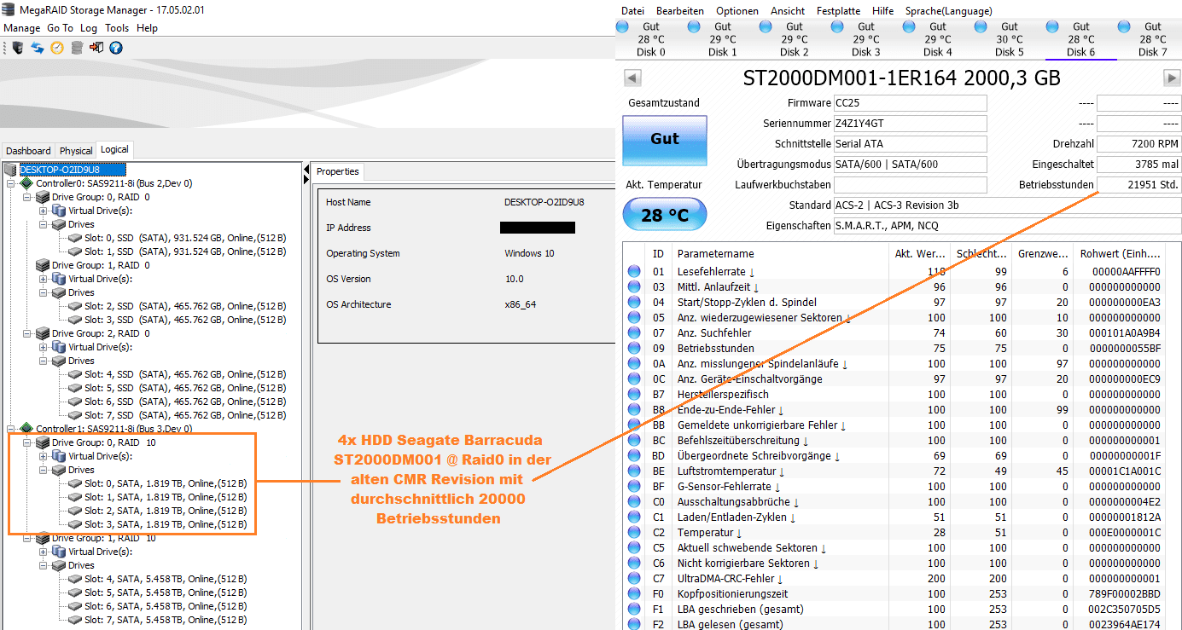Open the Tools menu in MegaRAID
The width and height of the screenshot is (1182, 630).
(117, 28)
